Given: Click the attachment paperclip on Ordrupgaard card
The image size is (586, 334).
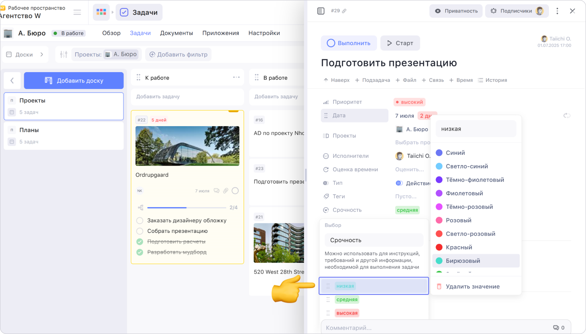Looking at the screenshot, I should pos(226,191).
